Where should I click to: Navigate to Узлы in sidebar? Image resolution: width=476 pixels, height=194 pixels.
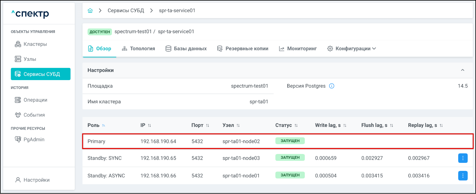pyautogui.click(x=30, y=59)
